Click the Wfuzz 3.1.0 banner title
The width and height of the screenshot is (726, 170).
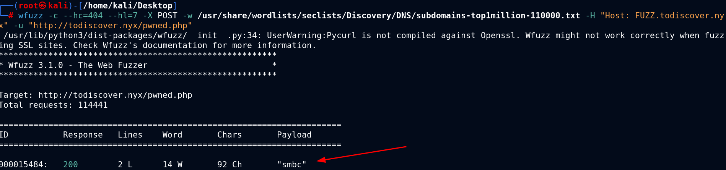point(78,65)
